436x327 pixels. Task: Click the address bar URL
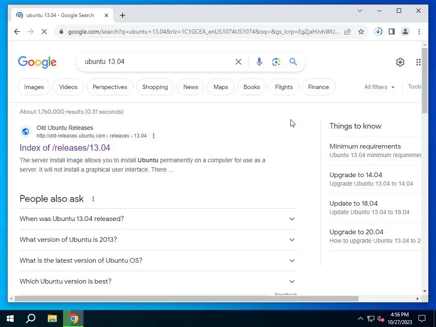pos(203,32)
